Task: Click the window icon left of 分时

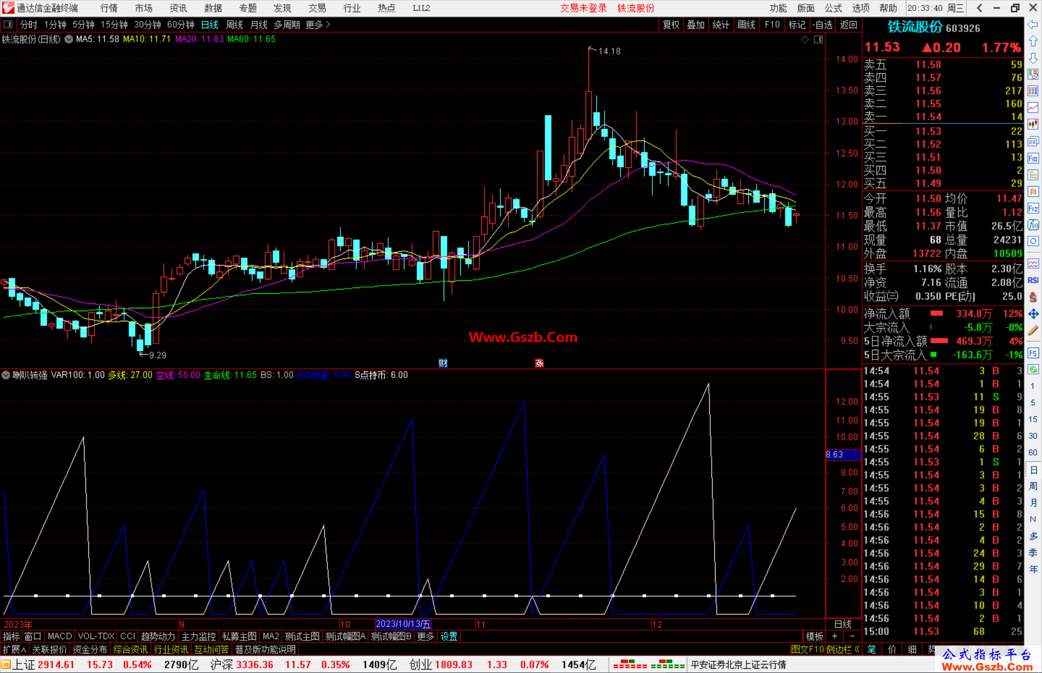Action: coord(8,25)
